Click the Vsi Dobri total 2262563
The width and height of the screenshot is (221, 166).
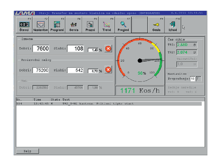coord(41,88)
